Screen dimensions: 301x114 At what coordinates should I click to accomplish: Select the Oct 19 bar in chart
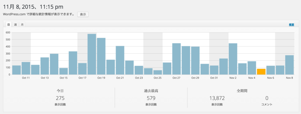101,56
